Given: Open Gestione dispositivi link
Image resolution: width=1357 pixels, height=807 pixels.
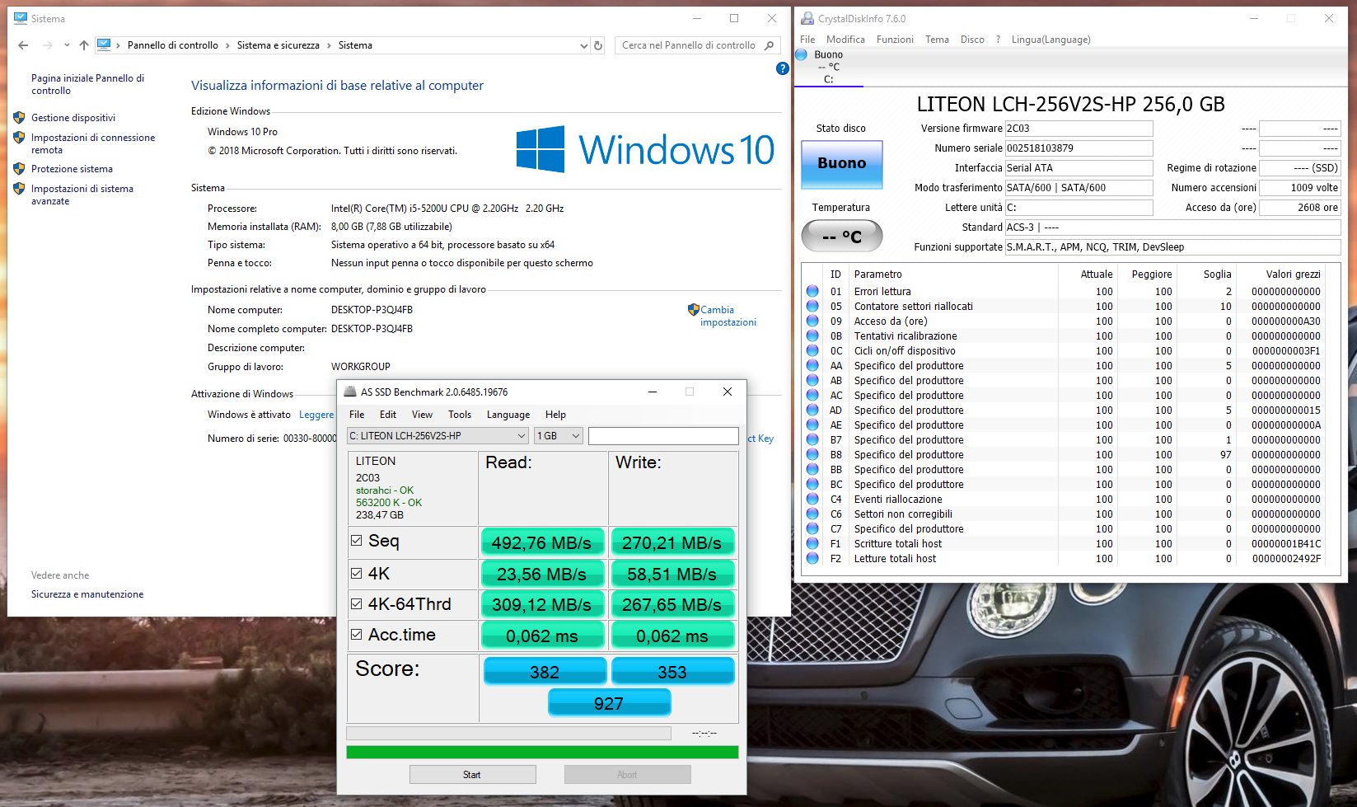Looking at the screenshot, I should tap(73, 118).
